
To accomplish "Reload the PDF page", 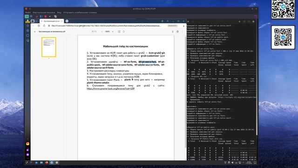I will 44,26.
